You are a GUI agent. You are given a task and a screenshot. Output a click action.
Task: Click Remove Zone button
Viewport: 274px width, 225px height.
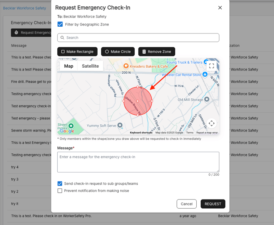(x=157, y=51)
